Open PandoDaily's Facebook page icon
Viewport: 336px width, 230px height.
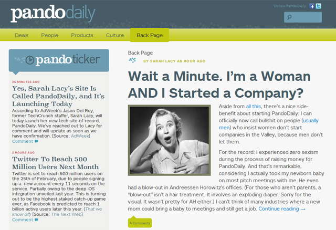[312, 6]
